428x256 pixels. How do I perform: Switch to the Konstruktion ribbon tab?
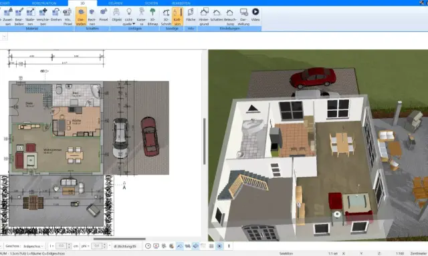click(44, 3)
